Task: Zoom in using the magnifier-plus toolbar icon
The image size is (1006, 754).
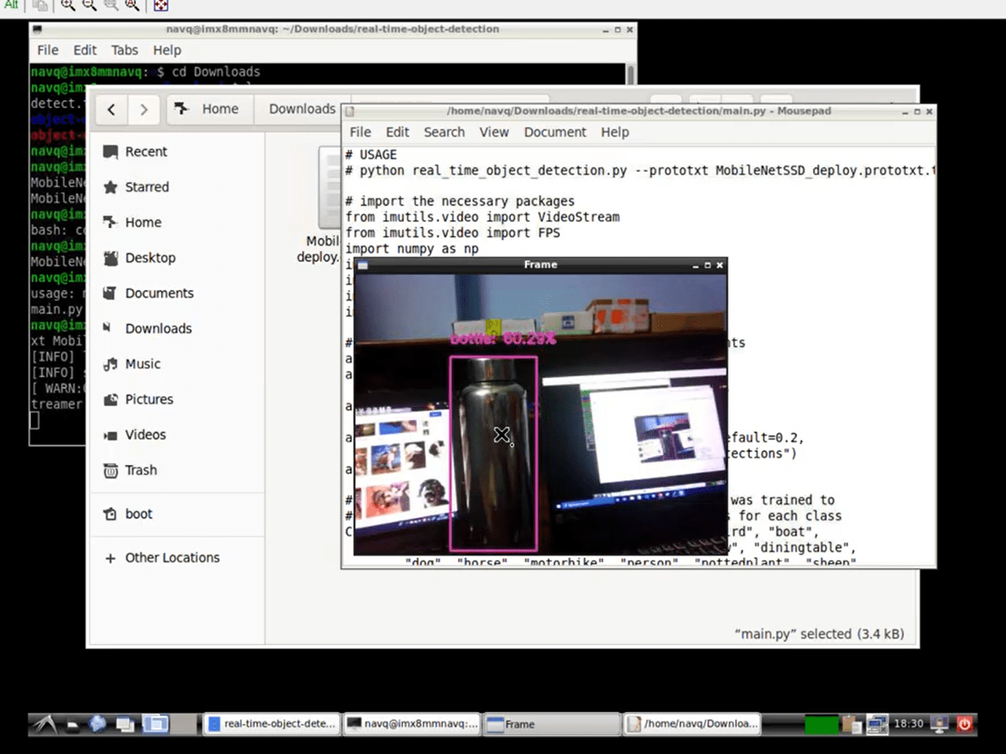Action: (x=67, y=6)
